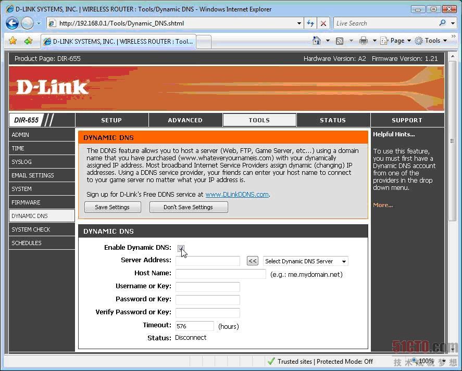Click the Add to Favorites icon
The width and height of the screenshot is (462, 371).
pos(28,41)
